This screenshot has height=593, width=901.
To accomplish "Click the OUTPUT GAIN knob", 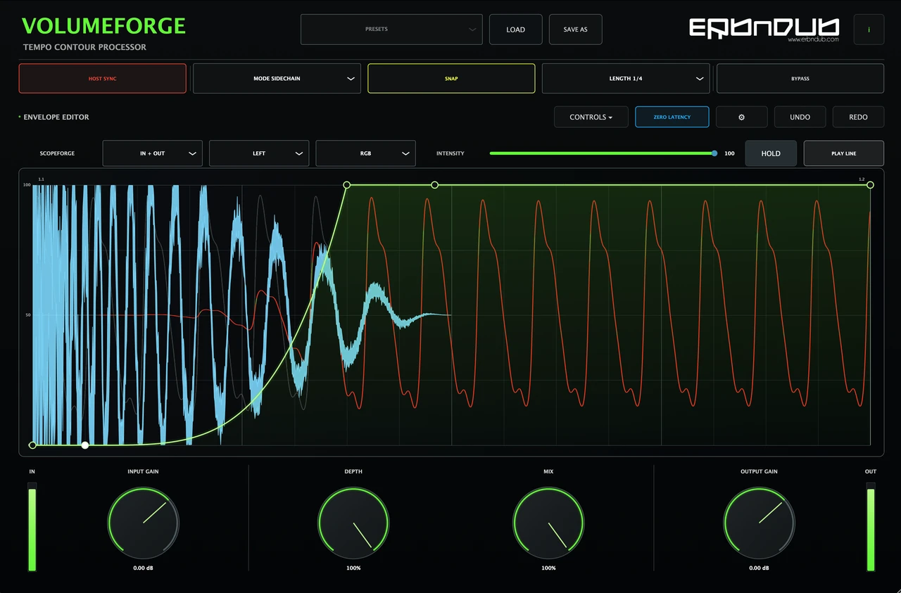I will coord(759,523).
